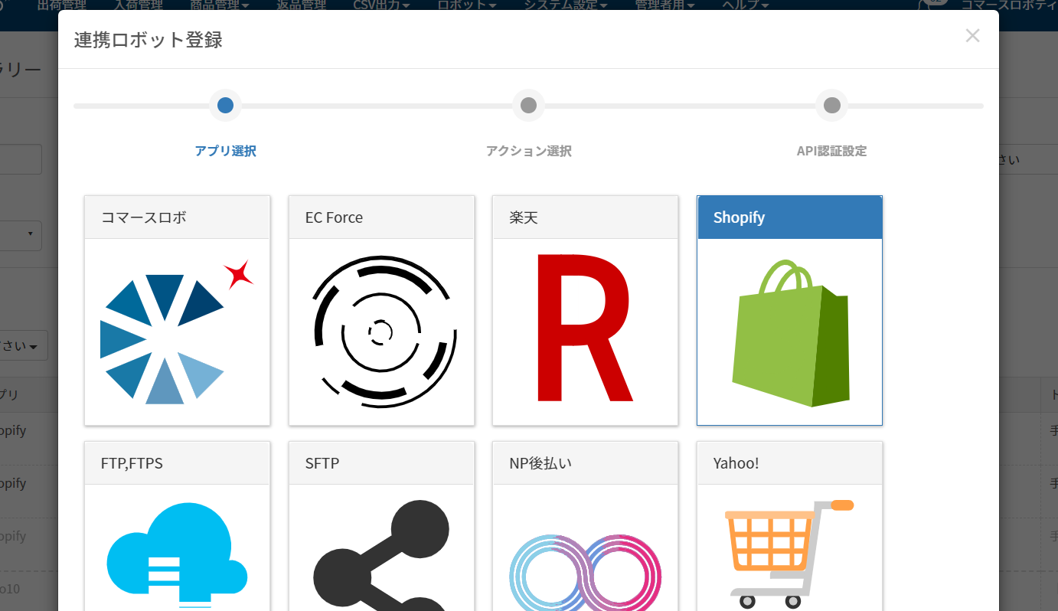Open the システム設定 menu in top navbar
Image resolution: width=1058 pixels, height=611 pixels.
point(566,5)
